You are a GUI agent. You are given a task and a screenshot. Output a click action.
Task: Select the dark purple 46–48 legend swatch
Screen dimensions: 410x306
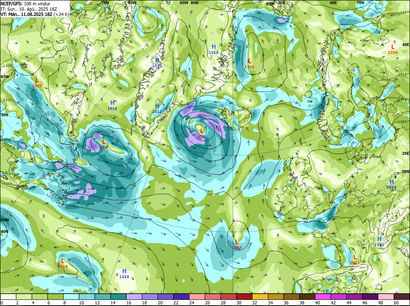(370, 297)
